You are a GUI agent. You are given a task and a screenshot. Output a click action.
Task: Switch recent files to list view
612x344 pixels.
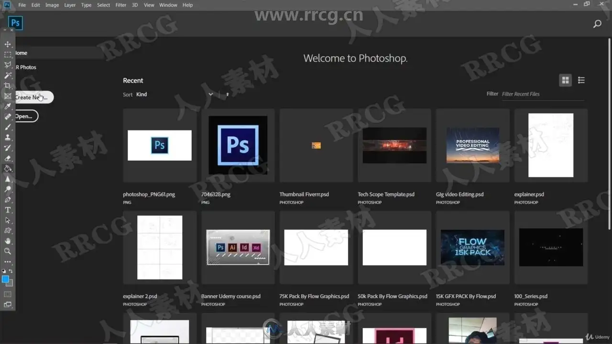pyautogui.click(x=581, y=80)
